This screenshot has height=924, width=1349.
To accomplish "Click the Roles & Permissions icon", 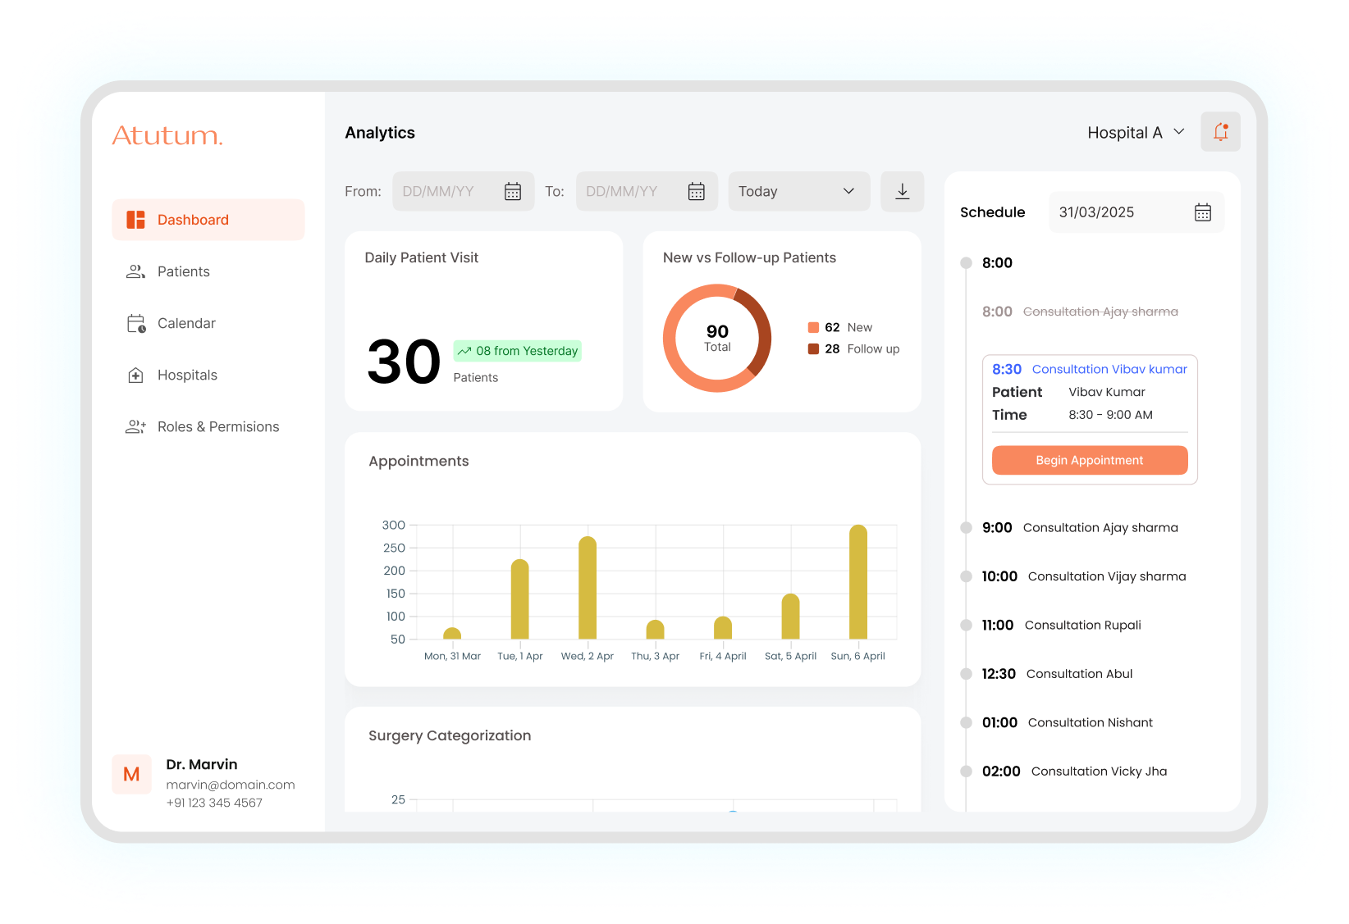I will [135, 426].
